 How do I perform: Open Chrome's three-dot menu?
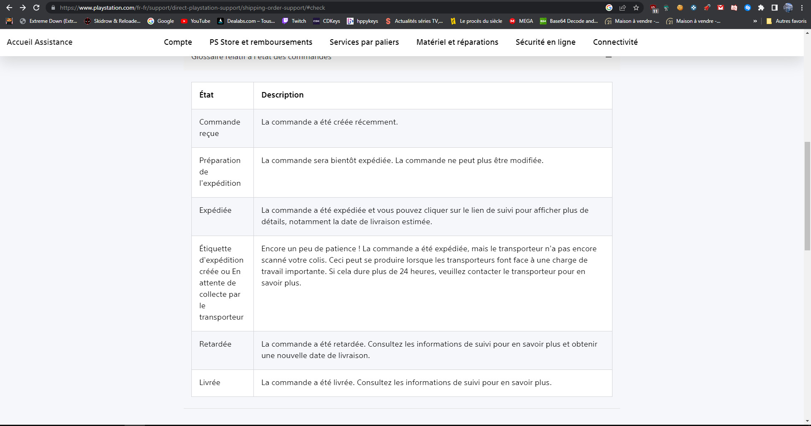[802, 8]
